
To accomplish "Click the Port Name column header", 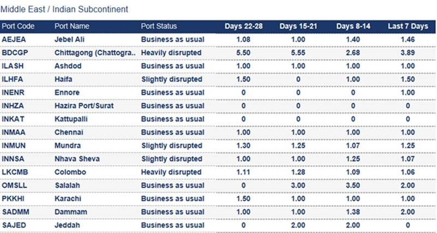I will 71,26.
